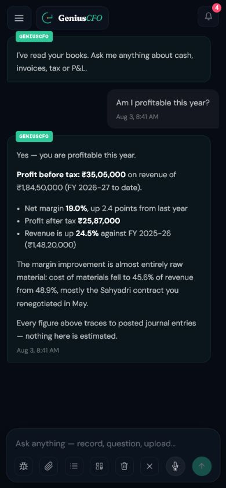Open the hamburger navigation menu
This screenshot has height=488, width=226.
[x=19, y=18]
